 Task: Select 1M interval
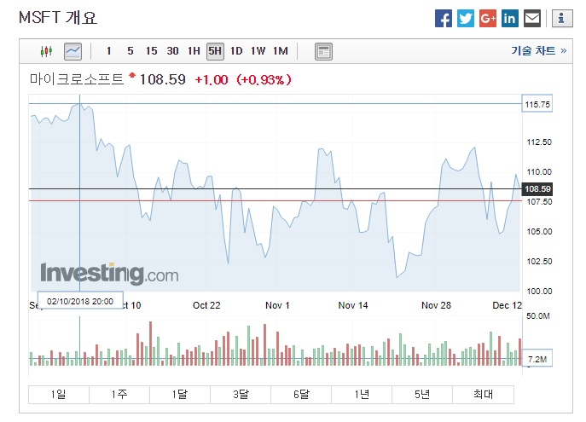coord(281,51)
